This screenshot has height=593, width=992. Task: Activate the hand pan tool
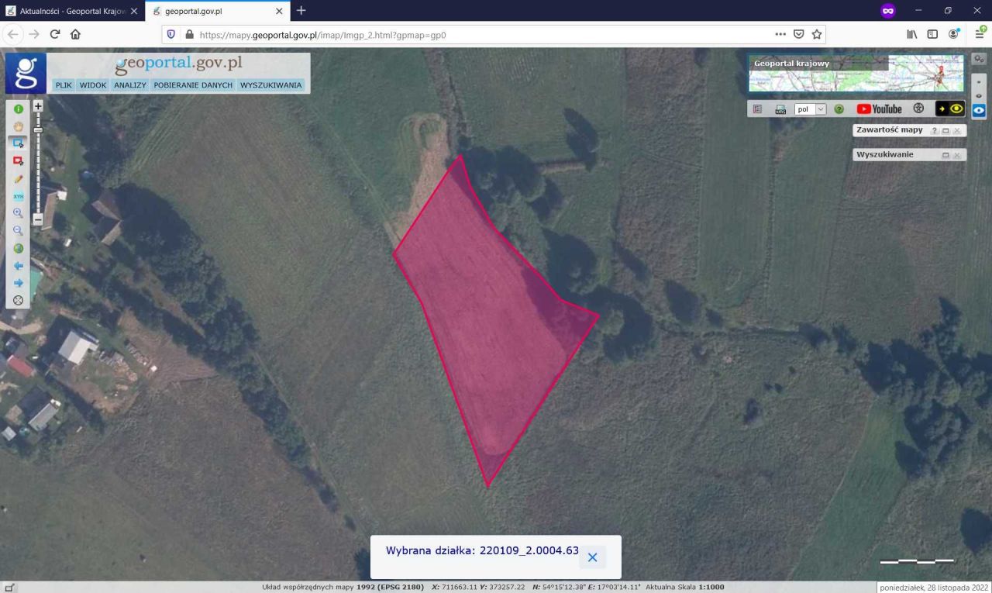click(19, 126)
